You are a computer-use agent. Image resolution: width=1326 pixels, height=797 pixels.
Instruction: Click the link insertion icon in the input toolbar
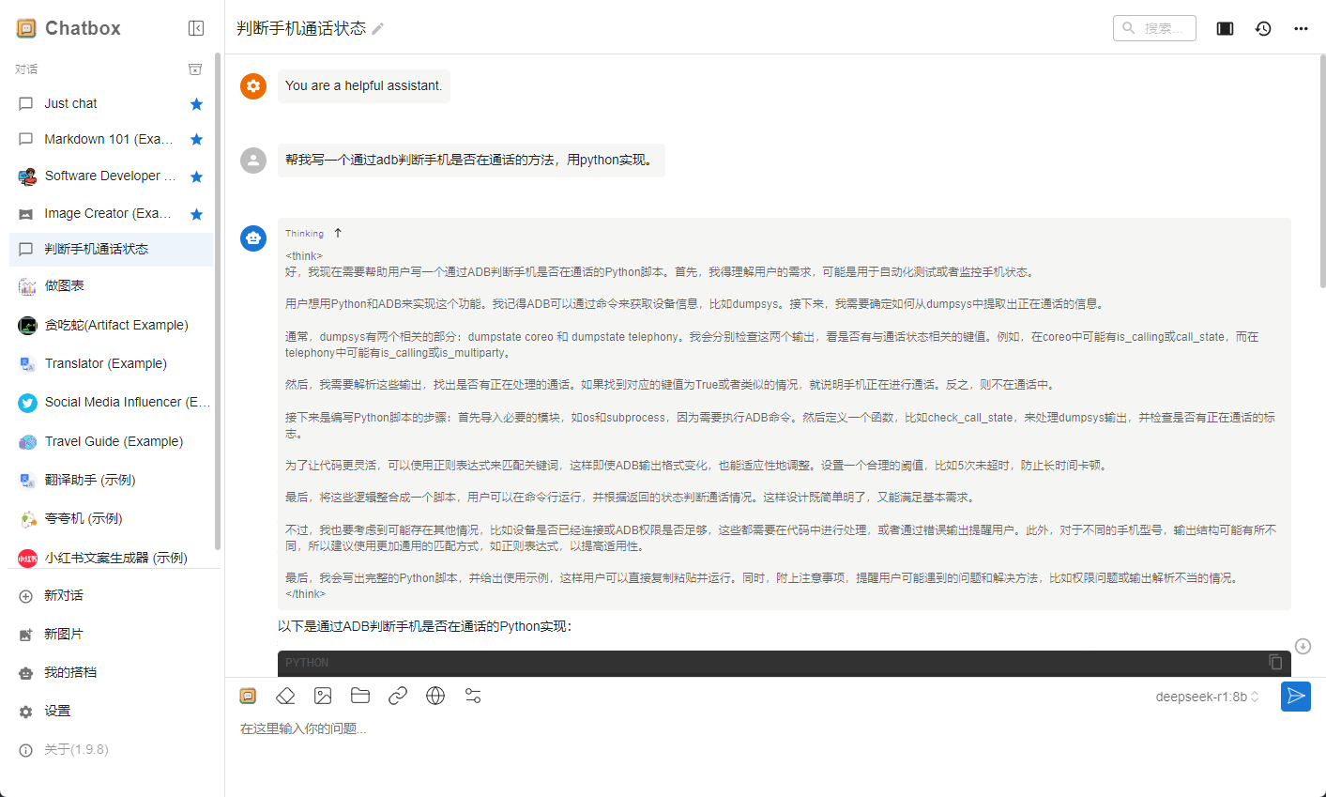point(398,695)
